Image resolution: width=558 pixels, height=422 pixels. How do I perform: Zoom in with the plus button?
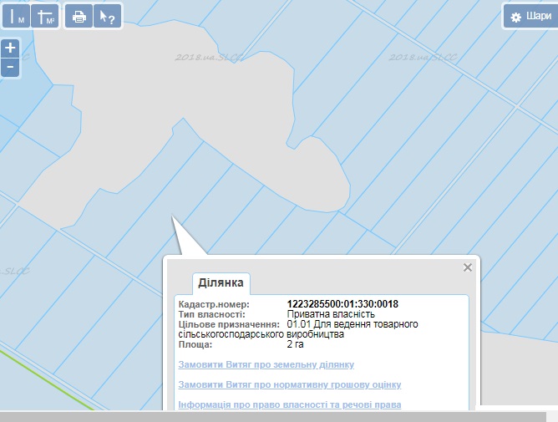(x=10, y=48)
